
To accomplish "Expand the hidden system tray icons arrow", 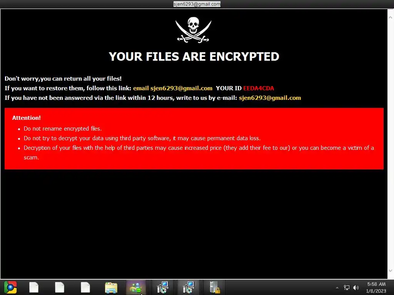I will (337, 288).
